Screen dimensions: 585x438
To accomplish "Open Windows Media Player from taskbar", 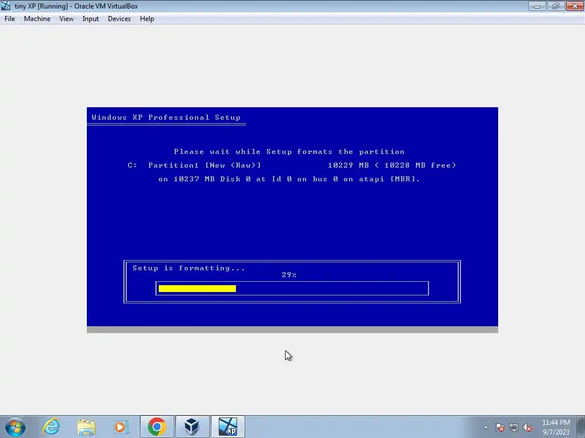I will tap(121, 427).
